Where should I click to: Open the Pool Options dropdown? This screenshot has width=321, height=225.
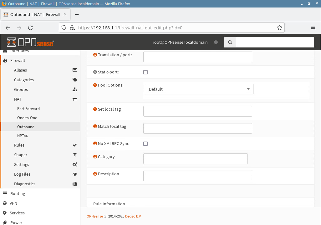pyautogui.click(x=199, y=89)
